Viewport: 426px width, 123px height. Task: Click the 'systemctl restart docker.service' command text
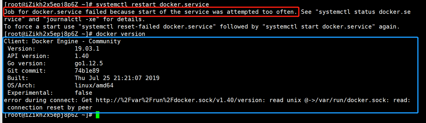coord(152,5)
